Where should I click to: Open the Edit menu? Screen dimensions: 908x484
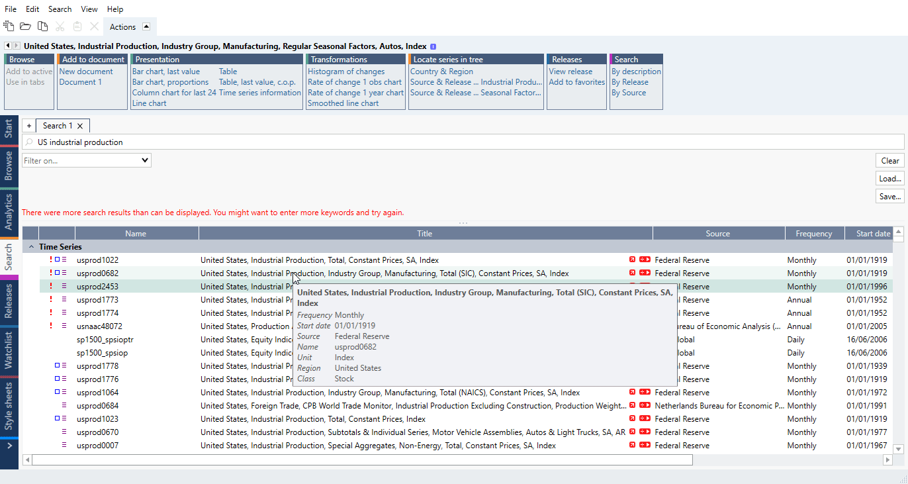tap(32, 9)
